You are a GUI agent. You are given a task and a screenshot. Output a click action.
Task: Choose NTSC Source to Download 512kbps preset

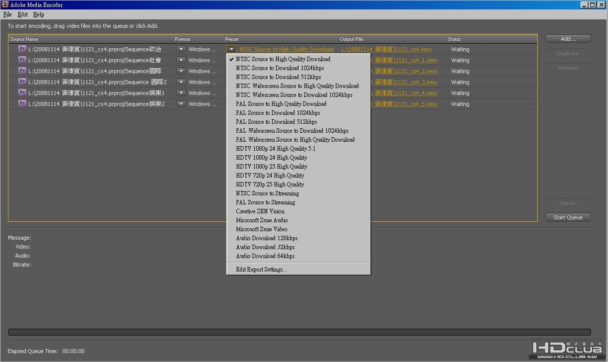point(299,77)
